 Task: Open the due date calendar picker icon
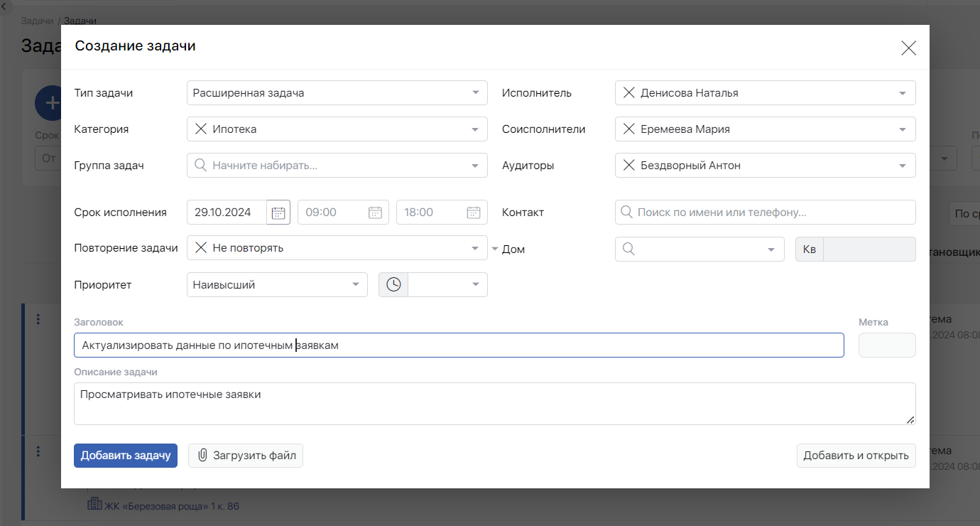[x=278, y=213]
